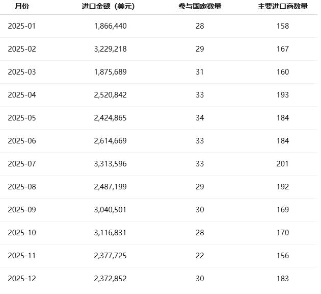Click country count 22 in November row
The width and height of the screenshot is (321, 294).
click(200, 256)
